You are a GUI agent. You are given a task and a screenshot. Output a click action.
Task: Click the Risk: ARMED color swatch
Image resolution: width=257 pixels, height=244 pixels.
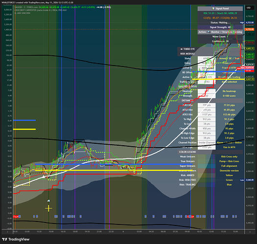pos(207,175)
